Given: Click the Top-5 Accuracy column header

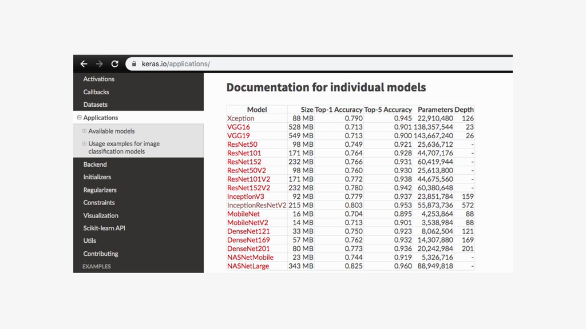Looking at the screenshot, I should (x=388, y=110).
